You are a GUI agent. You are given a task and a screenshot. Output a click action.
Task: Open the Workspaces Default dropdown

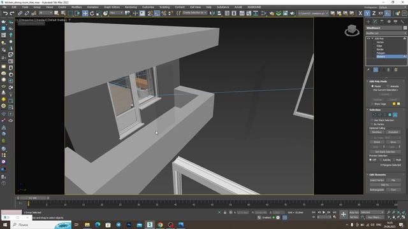[393, 7]
